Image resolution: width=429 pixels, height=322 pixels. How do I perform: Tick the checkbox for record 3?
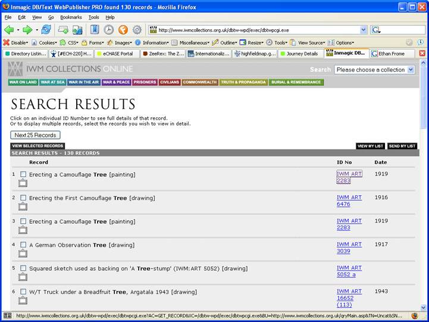[23, 221]
